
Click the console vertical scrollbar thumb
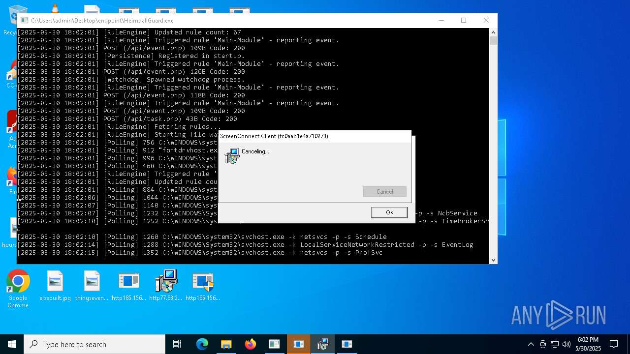(x=493, y=41)
